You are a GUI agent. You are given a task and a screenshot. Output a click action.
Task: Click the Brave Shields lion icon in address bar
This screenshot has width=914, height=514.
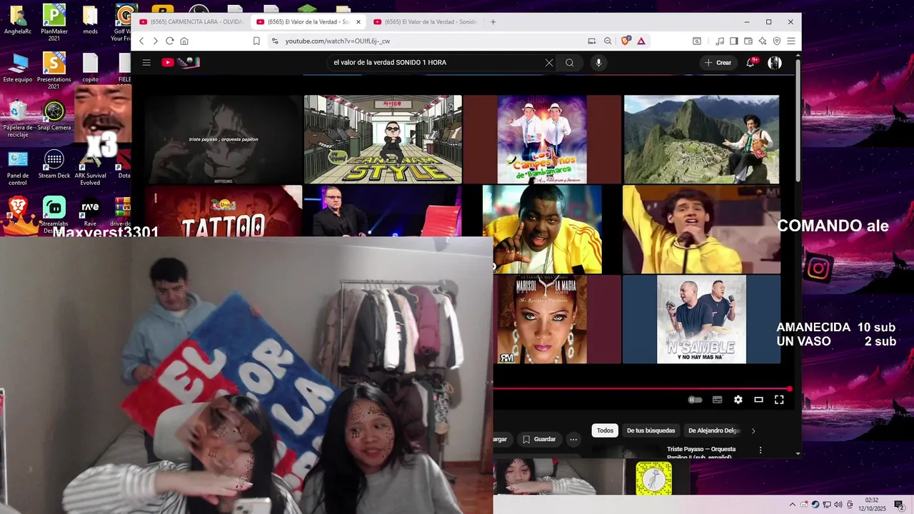626,41
